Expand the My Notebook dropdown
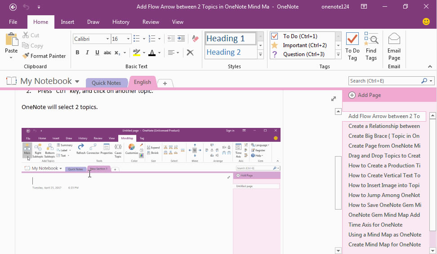The height and width of the screenshot is (254, 437). 77,82
